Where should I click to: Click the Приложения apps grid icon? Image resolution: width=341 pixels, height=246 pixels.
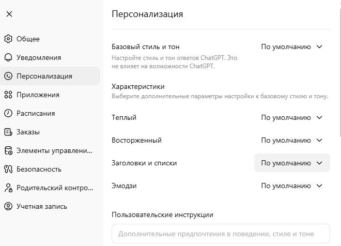tap(8, 95)
